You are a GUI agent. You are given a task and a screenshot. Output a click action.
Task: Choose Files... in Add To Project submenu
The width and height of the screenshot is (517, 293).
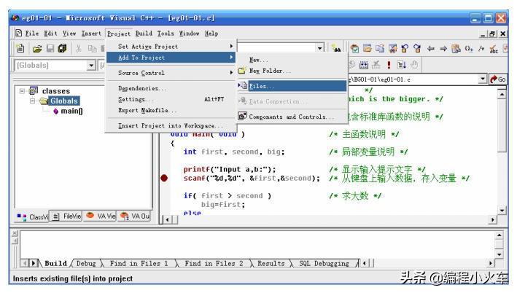coord(292,86)
